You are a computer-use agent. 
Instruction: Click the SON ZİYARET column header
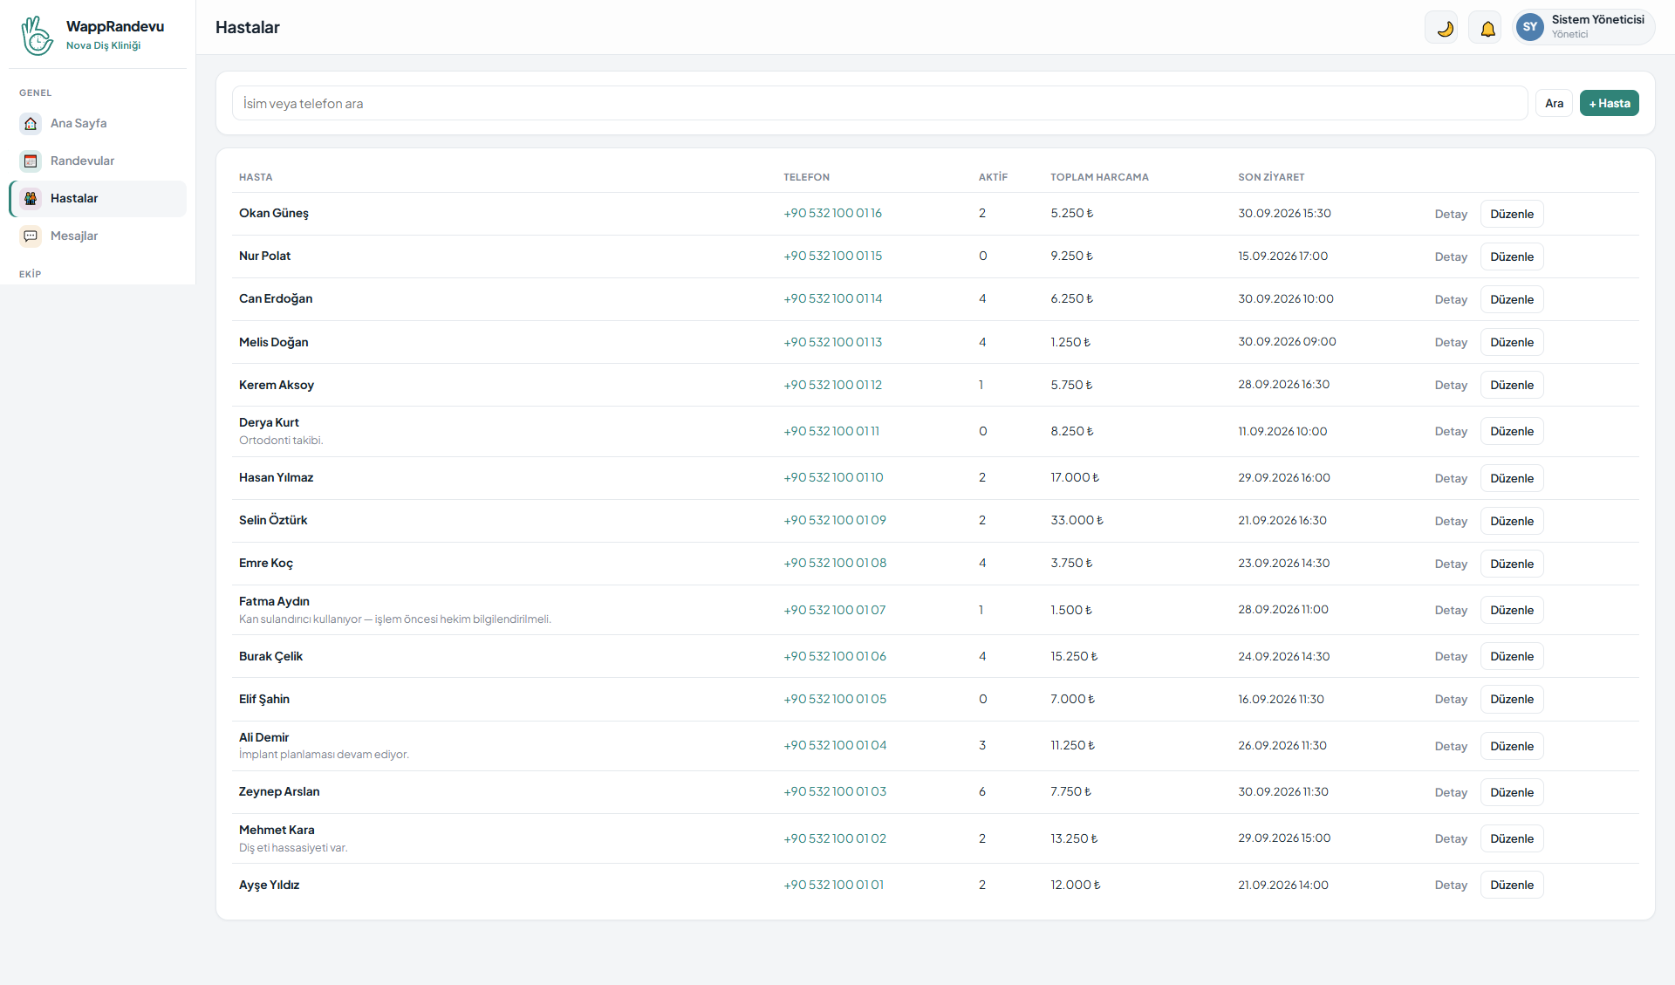click(x=1271, y=177)
